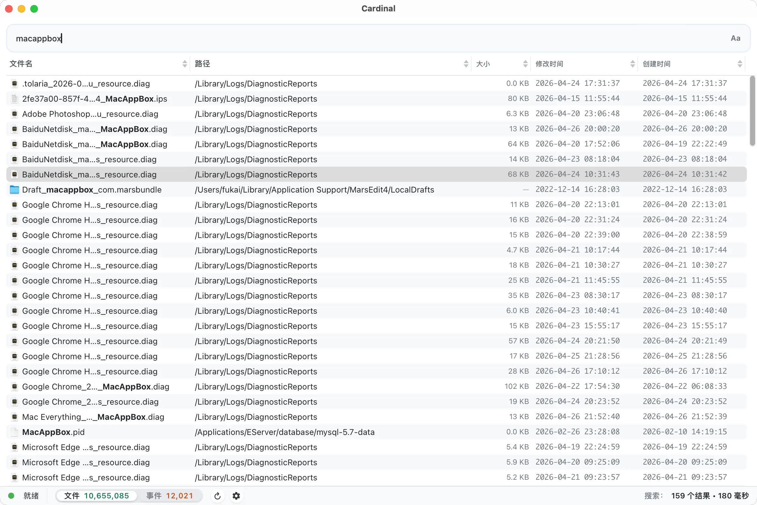This screenshot has height=505, width=757.
Task: Focus the macappbox search input field
Action: pyautogui.click(x=378, y=38)
